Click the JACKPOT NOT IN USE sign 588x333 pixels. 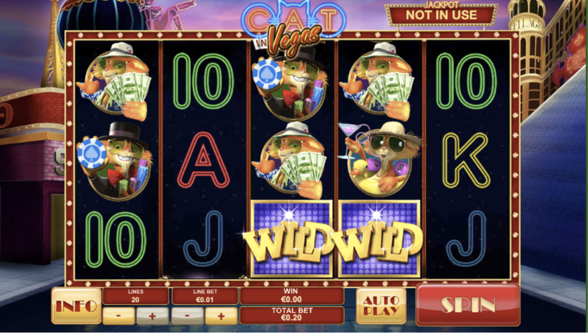point(441,14)
